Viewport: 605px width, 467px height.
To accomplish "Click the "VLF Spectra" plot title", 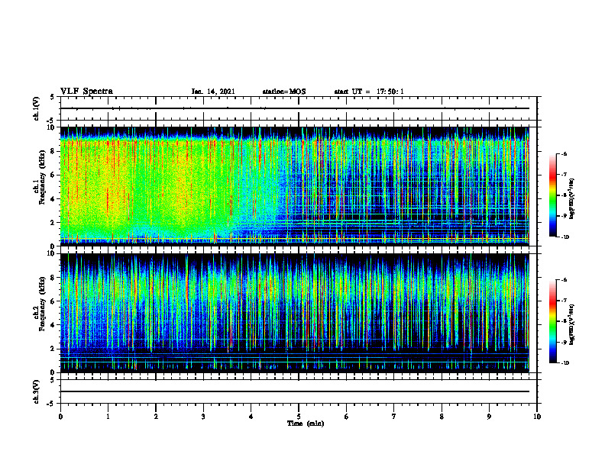I will pos(86,92).
